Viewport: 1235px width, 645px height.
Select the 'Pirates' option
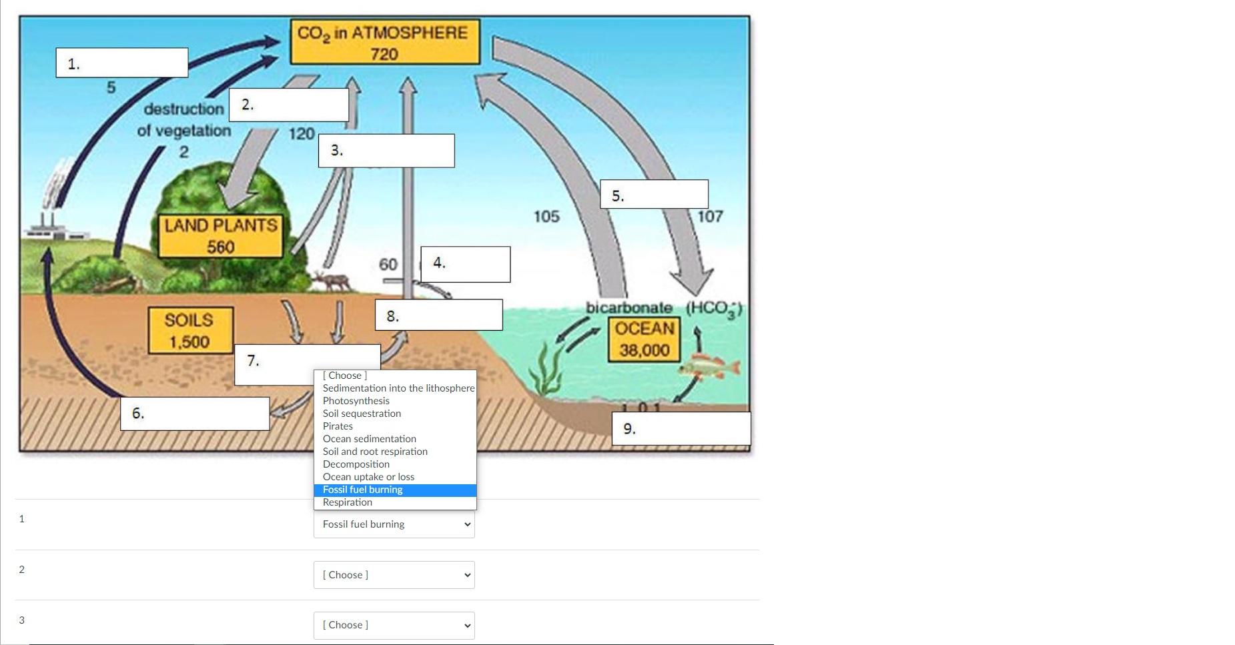tap(395, 426)
